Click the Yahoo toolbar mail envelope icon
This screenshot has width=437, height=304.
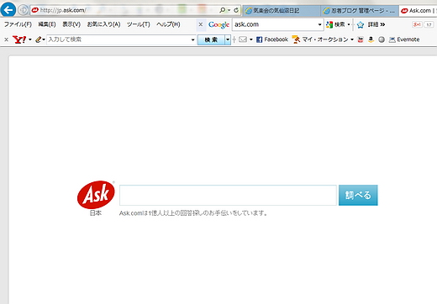[x=243, y=39]
